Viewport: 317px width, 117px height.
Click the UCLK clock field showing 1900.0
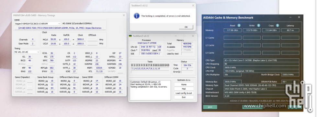[x=80, y=44]
